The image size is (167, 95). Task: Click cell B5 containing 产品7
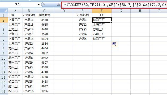click(x=29, y=34)
